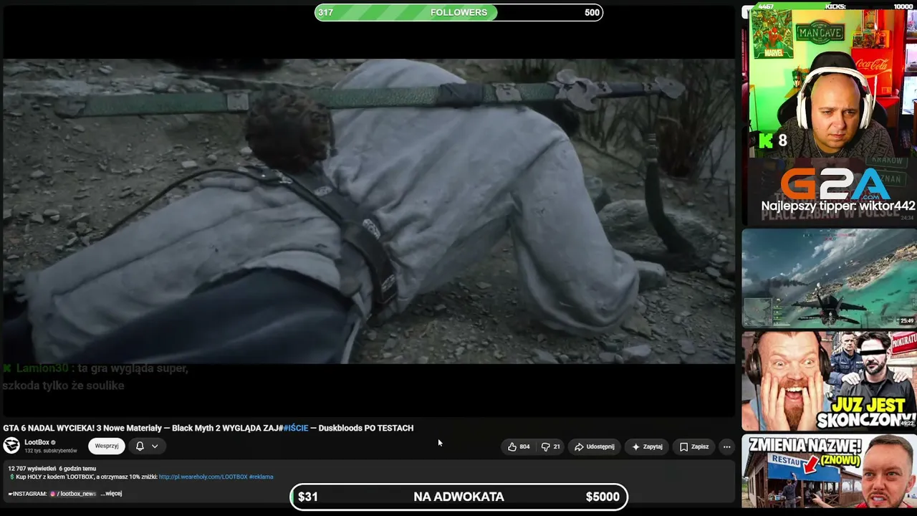Click the G2A sponsor logo
The height and width of the screenshot is (516, 917).
pos(835,184)
